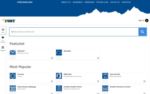Image resolution: width=150 pixels, height=94 pixels.
Task: Click the Webmail envelope icon
Action: tap(13, 52)
